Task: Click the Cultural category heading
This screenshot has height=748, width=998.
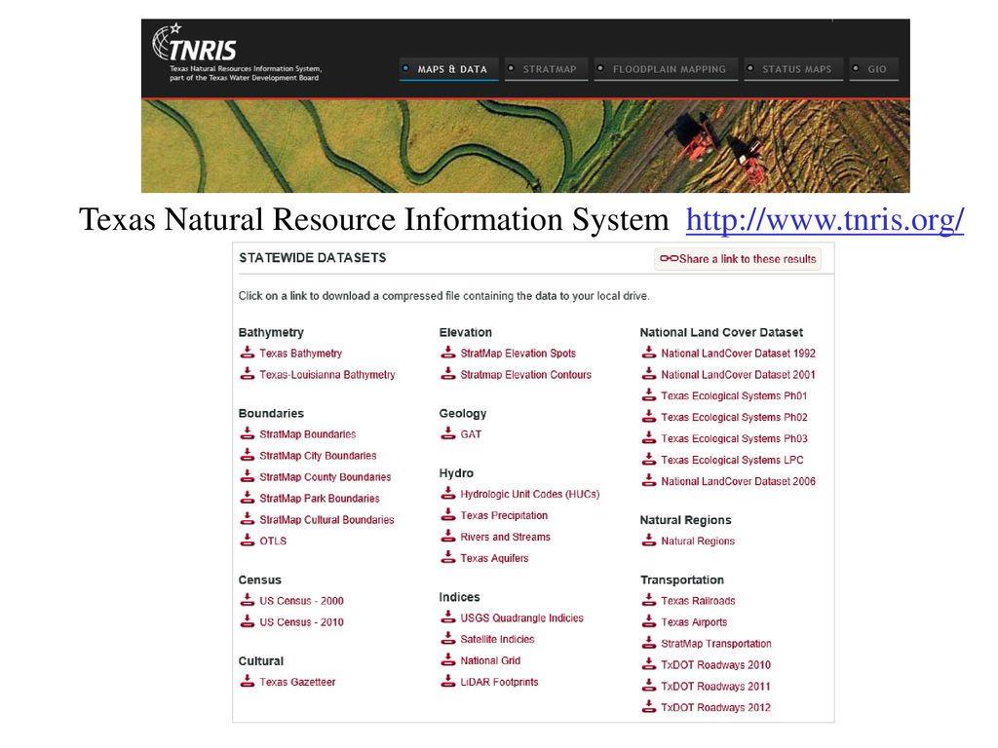Action: [x=261, y=661]
